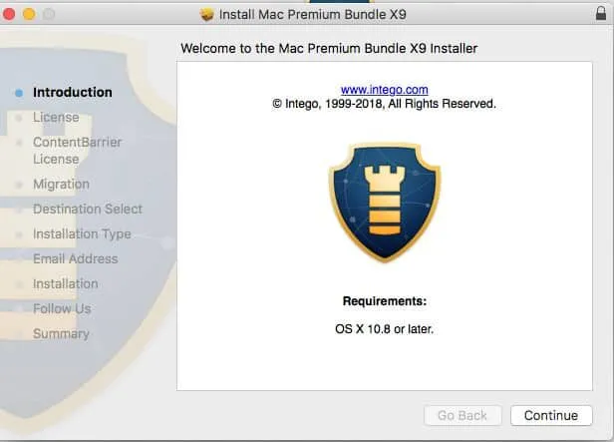614x442 pixels.
Task: Click the 'OS X 10.8 or later.' text
Action: 384,329
